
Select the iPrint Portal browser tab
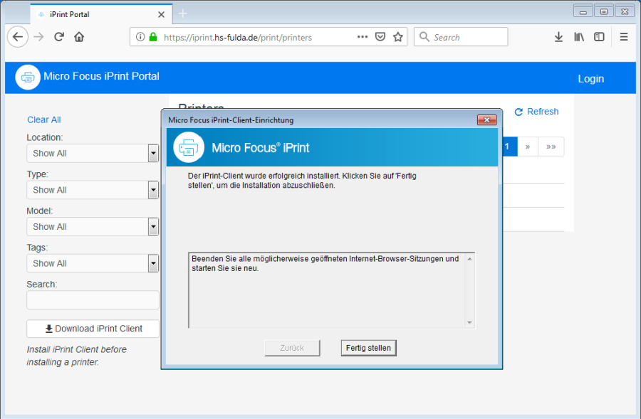pyautogui.click(x=93, y=14)
